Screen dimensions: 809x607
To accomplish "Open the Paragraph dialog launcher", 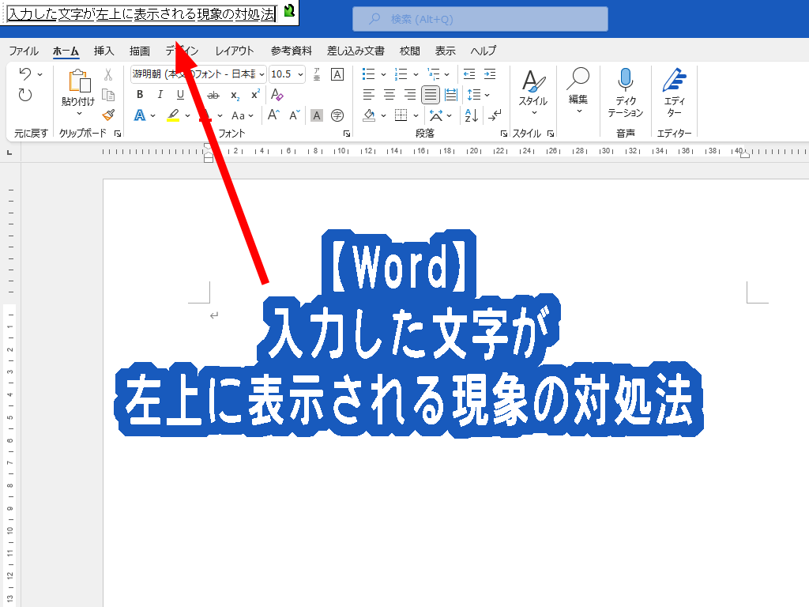I will pyautogui.click(x=503, y=134).
